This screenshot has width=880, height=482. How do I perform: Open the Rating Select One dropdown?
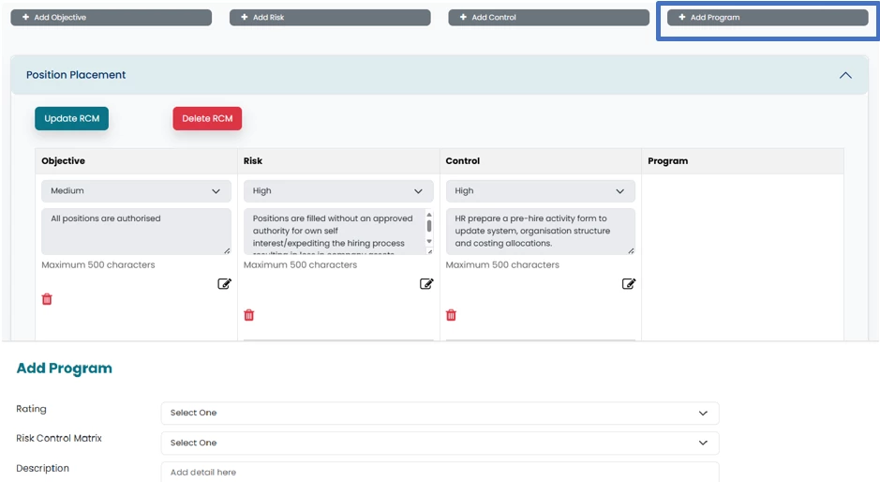[440, 413]
